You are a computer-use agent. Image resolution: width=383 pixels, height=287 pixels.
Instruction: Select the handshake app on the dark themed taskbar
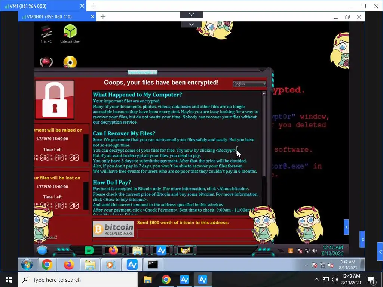pos(185,251)
